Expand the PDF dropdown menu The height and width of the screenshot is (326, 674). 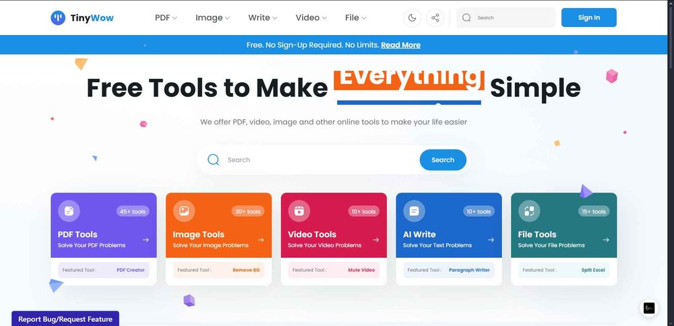click(166, 18)
